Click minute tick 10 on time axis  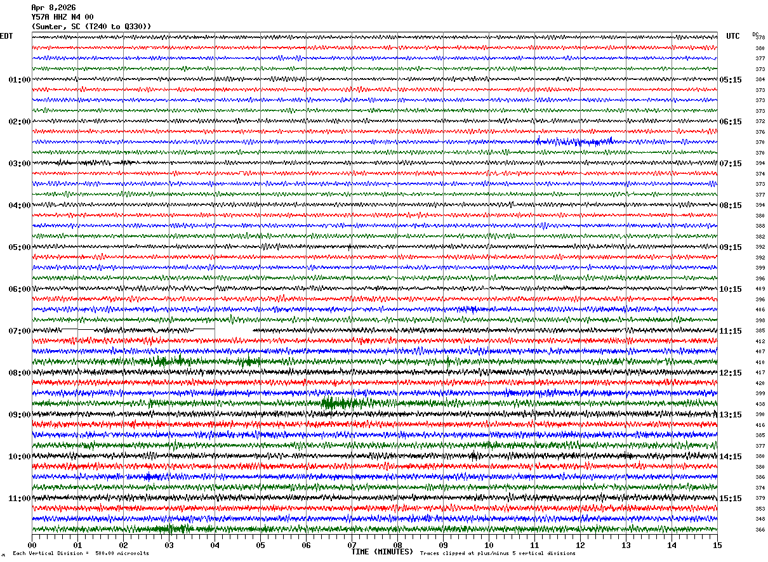[489, 545]
